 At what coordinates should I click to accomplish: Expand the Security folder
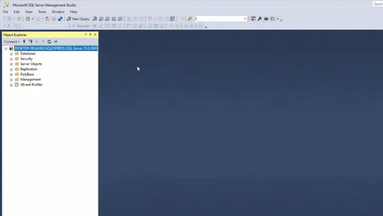click(x=11, y=59)
